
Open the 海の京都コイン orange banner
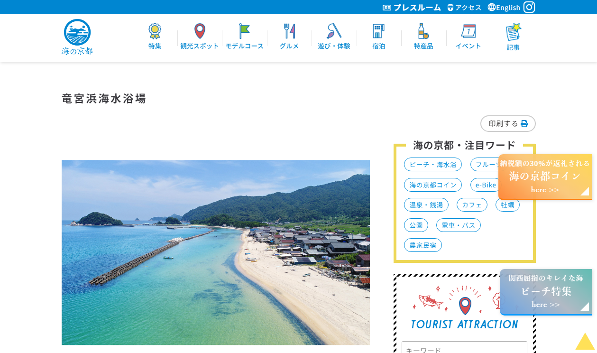pos(545,176)
